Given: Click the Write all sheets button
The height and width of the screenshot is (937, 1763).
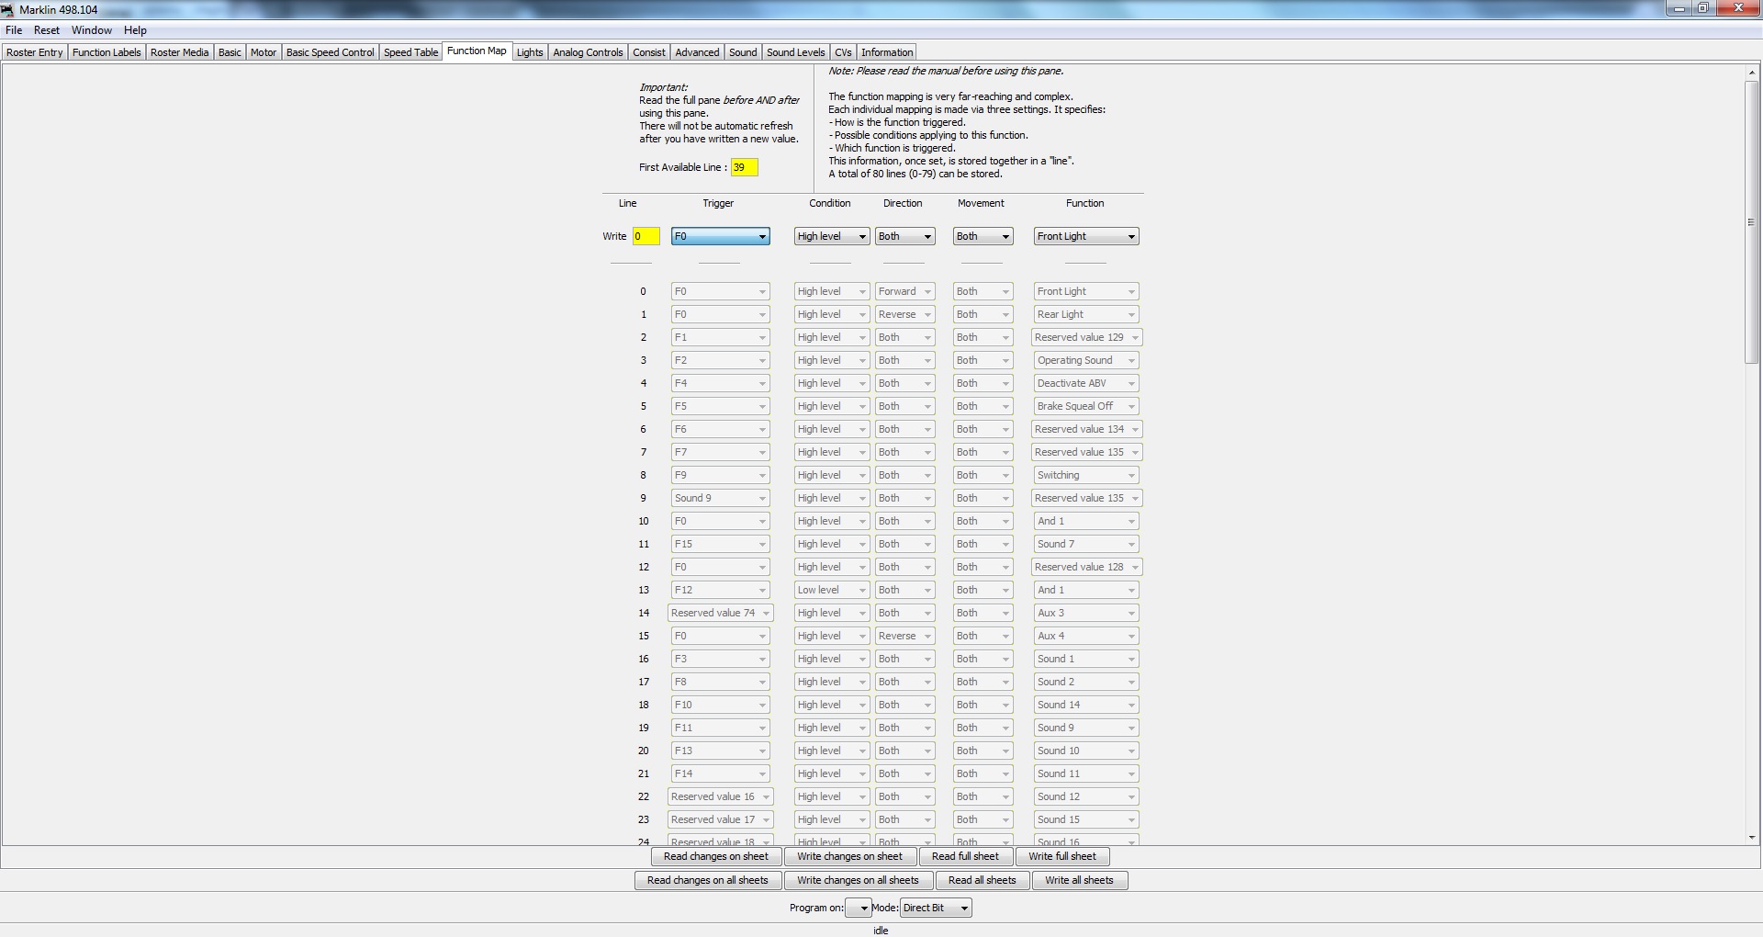Looking at the screenshot, I should point(1079,880).
